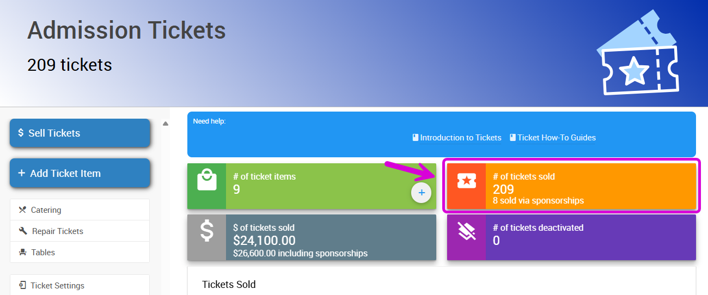Screen dimensions: 708x295
Task: Click the plus circle on ticket items card
Action: [421, 193]
